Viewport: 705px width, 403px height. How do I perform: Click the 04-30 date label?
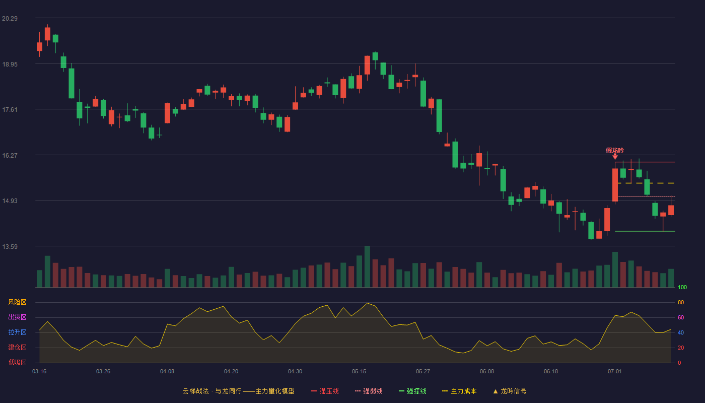295,371
